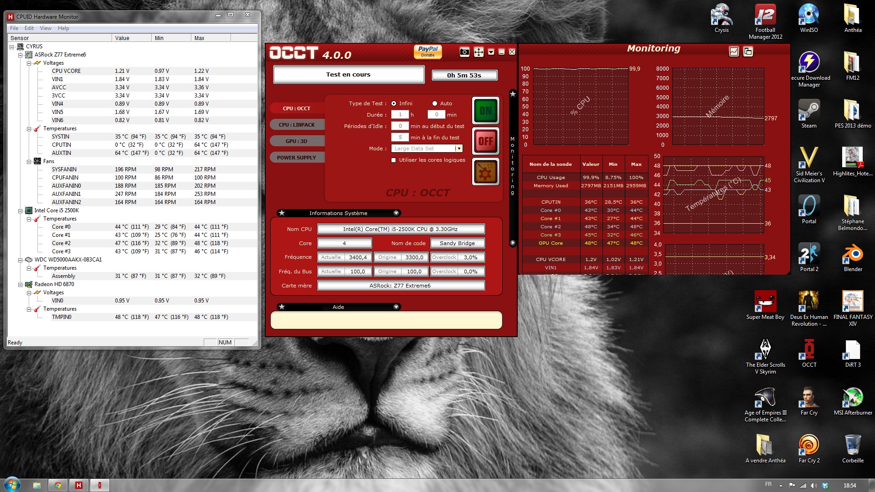Collapse the Informations Système section
Viewport: 875px width, 492px height.
tap(396, 213)
